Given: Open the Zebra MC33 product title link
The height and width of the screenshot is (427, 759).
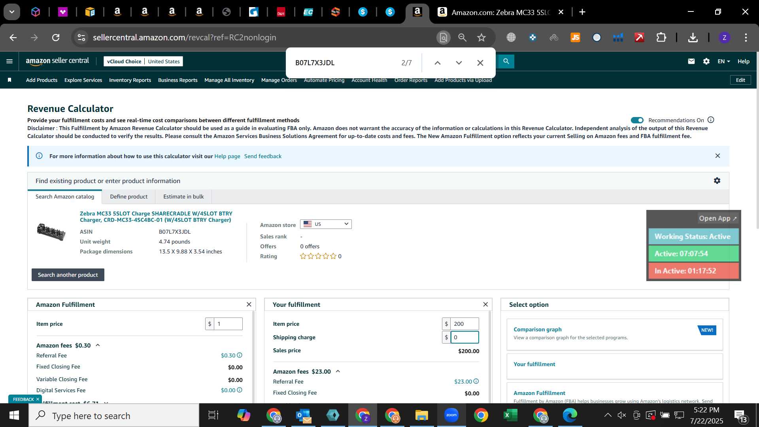Looking at the screenshot, I should (156, 217).
